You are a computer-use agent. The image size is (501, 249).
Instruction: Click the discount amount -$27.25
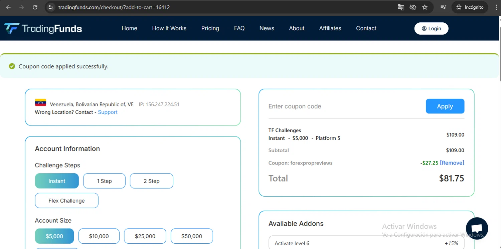(429, 163)
